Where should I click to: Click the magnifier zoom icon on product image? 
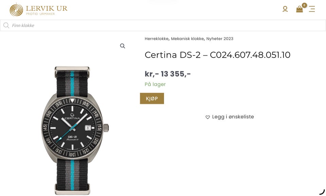coord(123,46)
